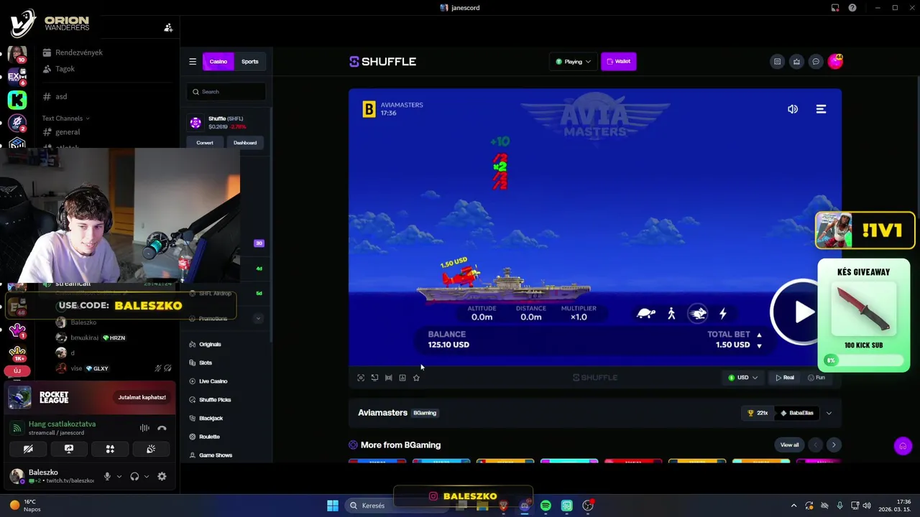
Task: Open the bet slip icon in Shuffle header
Action: coord(777,62)
